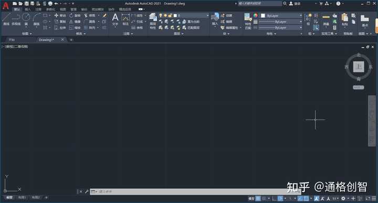The width and height of the screenshot is (378, 203).
Task: Expand the Annotation (注释) panel
Action: point(128,34)
